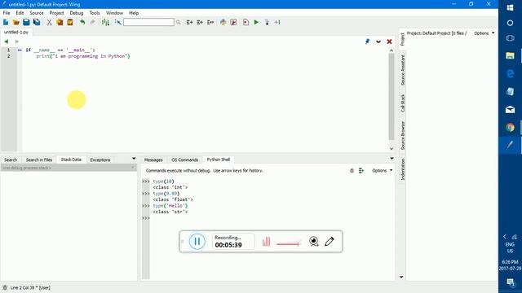Click the magnifier icon beside the toolbar search field
Screen dimensions: 522x293
(179, 22)
